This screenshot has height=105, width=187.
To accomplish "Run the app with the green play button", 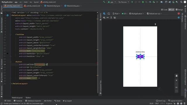I will point(132,2).
